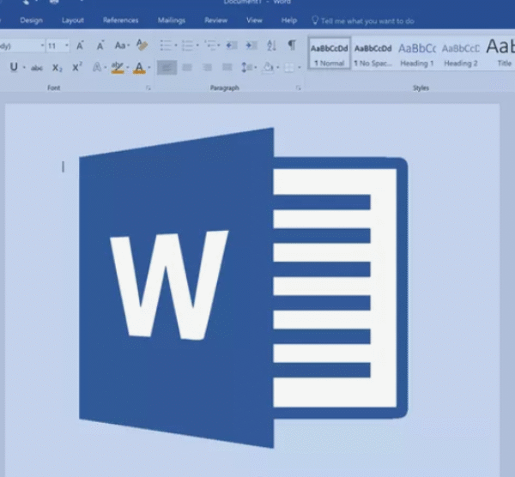Screen dimensions: 515x477
Task: Open the Paragraph dialog launcher
Action: (x=298, y=88)
